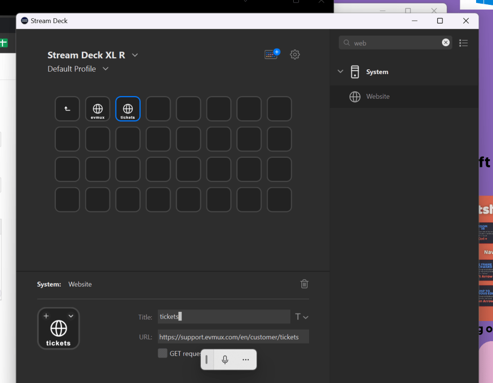Select the back-arrow folder key

click(67, 109)
